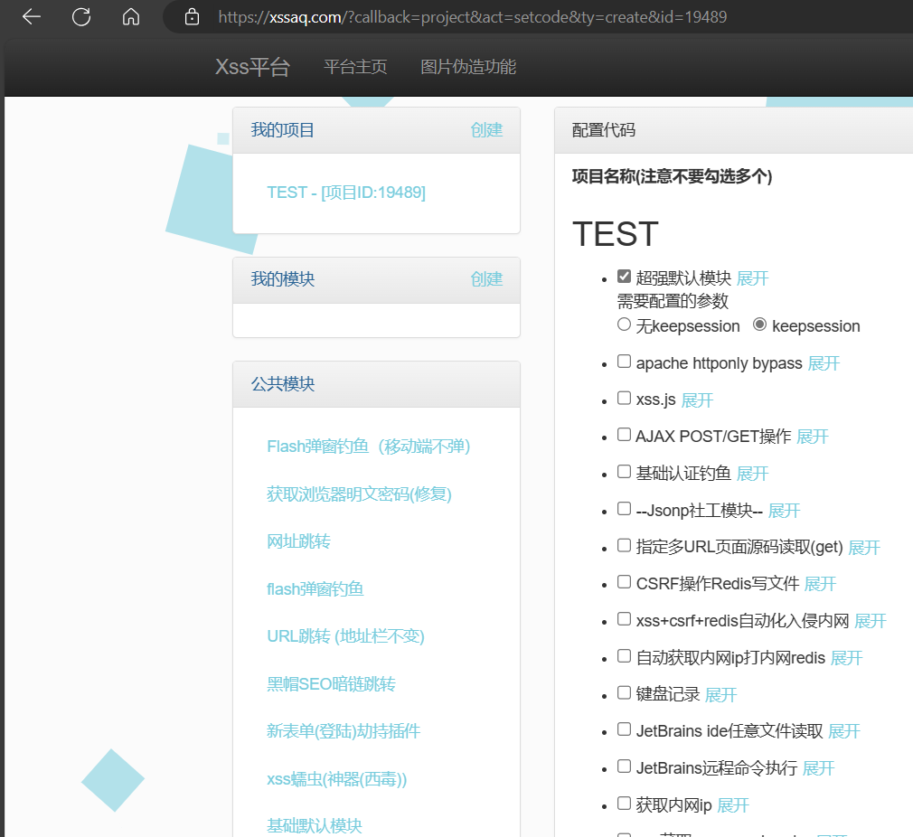Check AJAX POST/GET操作 checkbox
The image size is (913, 837).
(624, 435)
